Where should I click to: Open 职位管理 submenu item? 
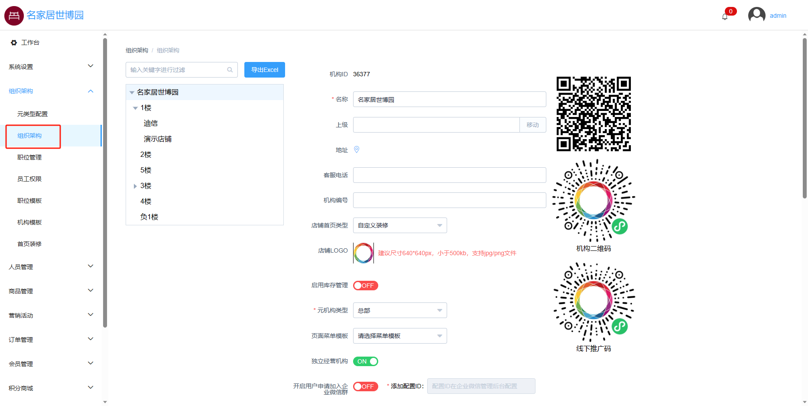[x=51, y=157]
